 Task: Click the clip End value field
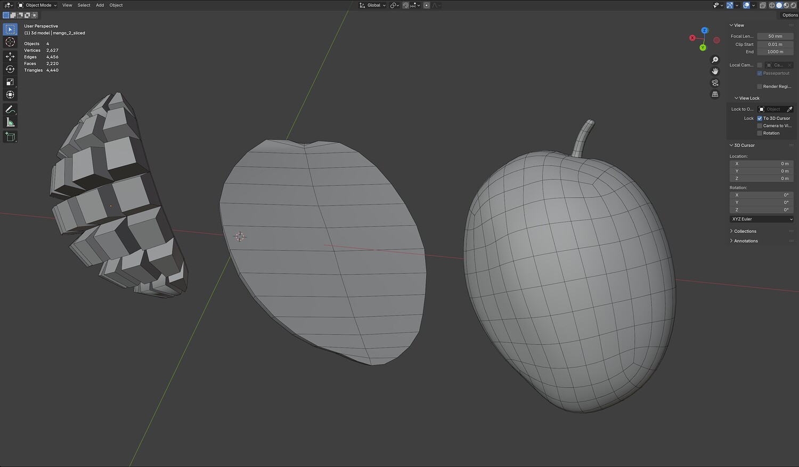click(x=776, y=52)
